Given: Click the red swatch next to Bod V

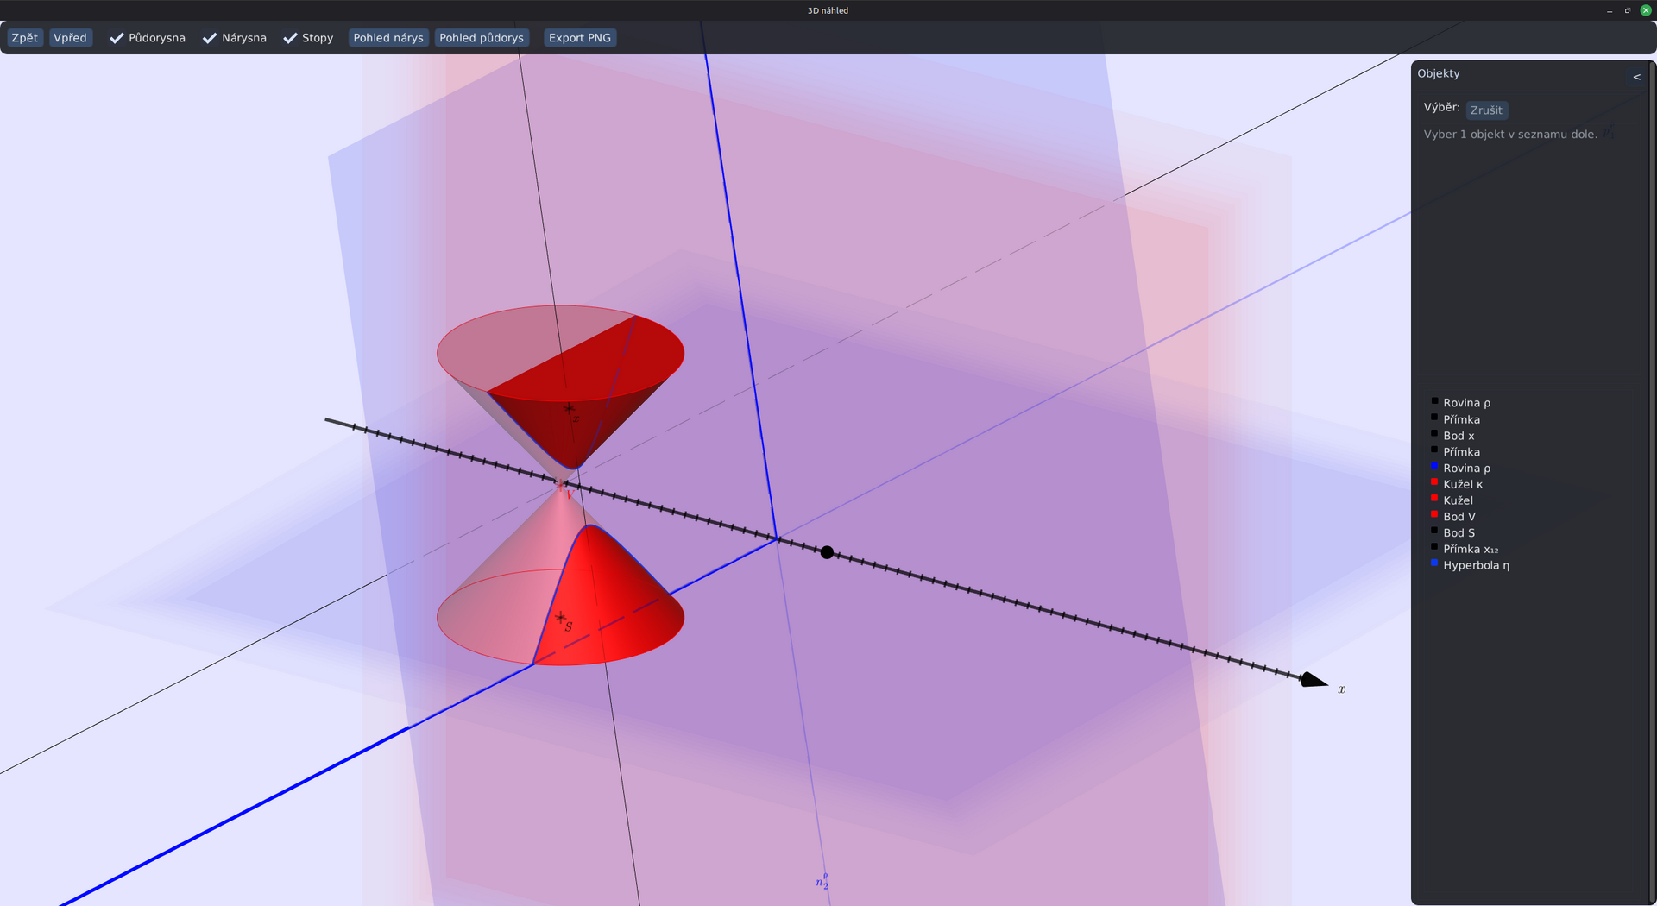Looking at the screenshot, I should click(1434, 514).
